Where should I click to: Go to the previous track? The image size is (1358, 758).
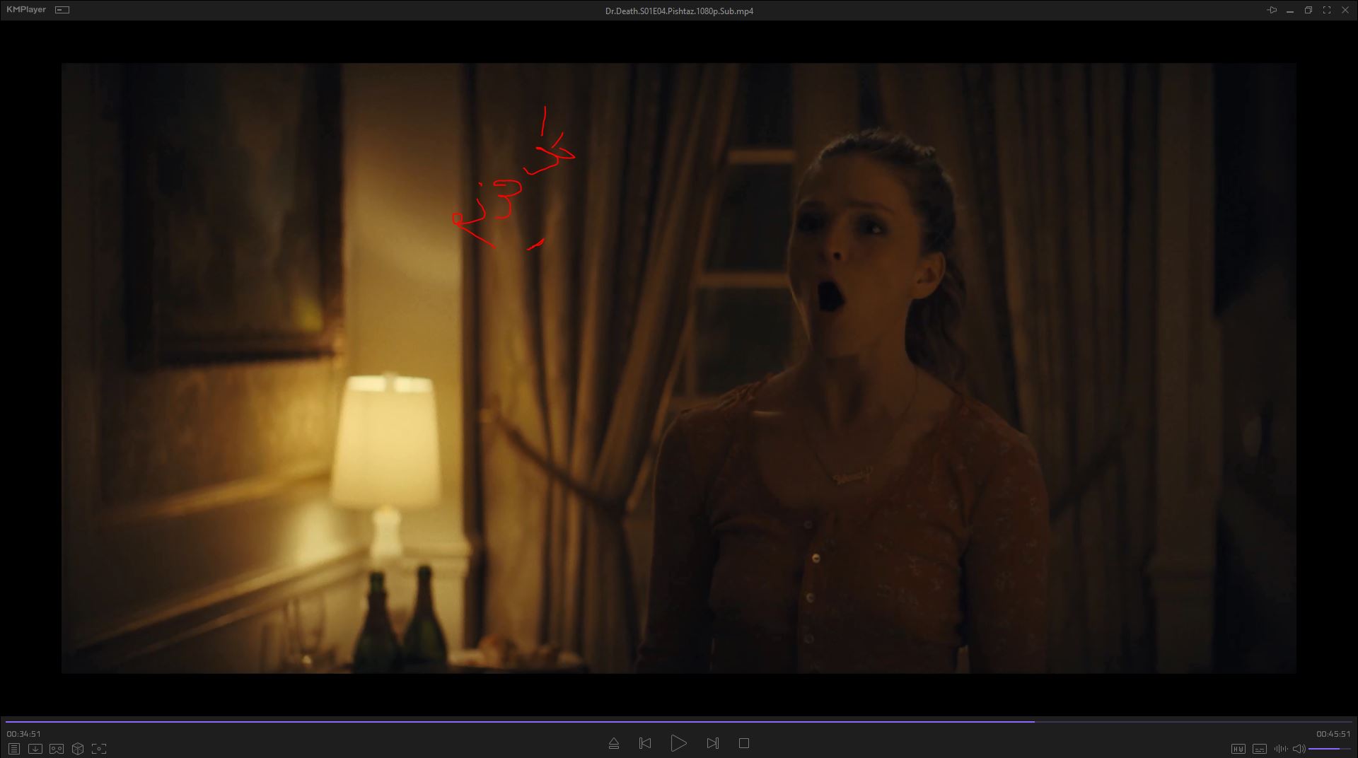click(645, 743)
